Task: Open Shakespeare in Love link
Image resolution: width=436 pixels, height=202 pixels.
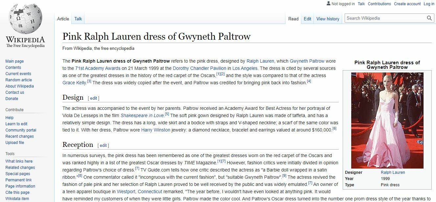Action: point(142,115)
